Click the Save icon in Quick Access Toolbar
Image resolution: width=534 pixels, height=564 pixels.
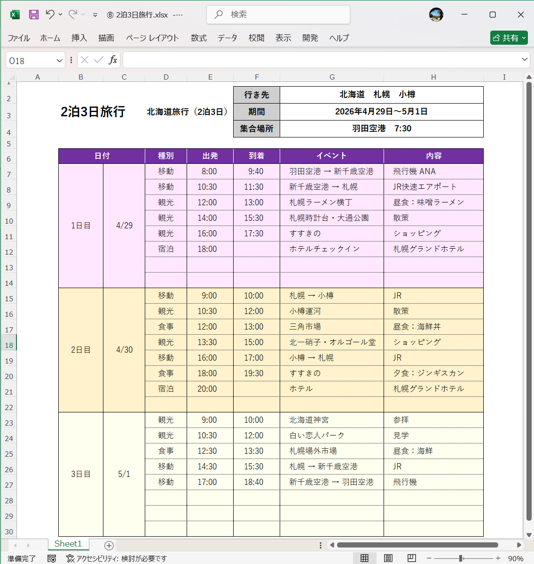33,15
